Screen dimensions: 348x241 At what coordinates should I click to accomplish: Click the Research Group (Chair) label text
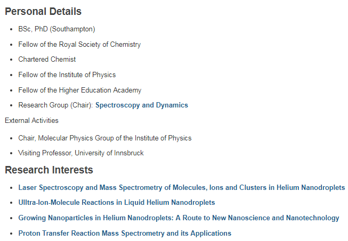tap(55, 105)
